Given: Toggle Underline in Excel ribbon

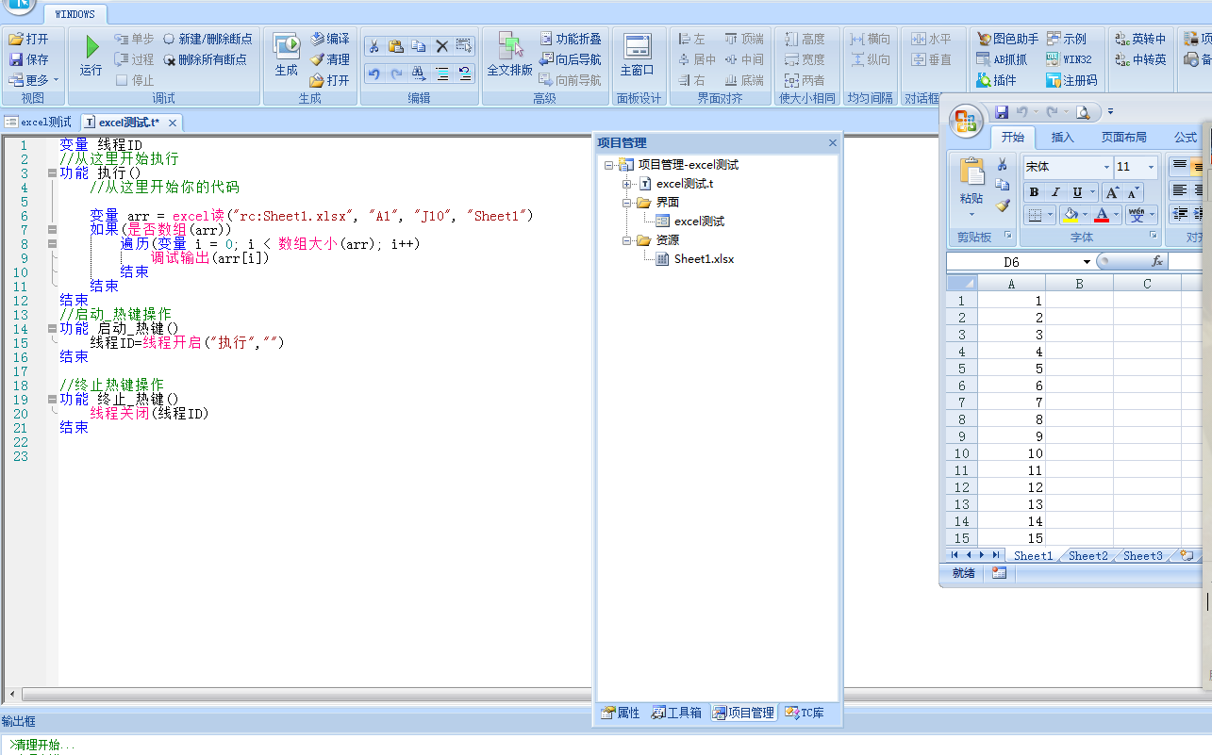Looking at the screenshot, I should pos(1076,192).
